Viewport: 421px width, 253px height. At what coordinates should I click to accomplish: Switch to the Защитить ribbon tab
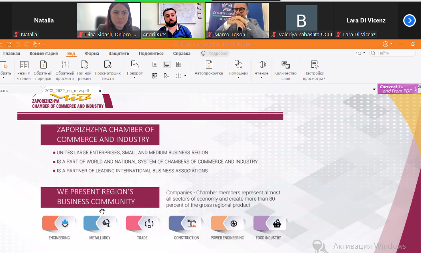point(119,53)
